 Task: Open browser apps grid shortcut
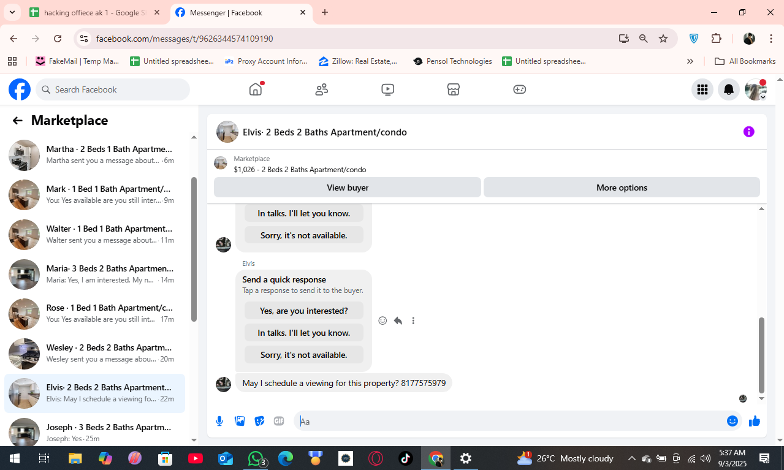pos(12,61)
